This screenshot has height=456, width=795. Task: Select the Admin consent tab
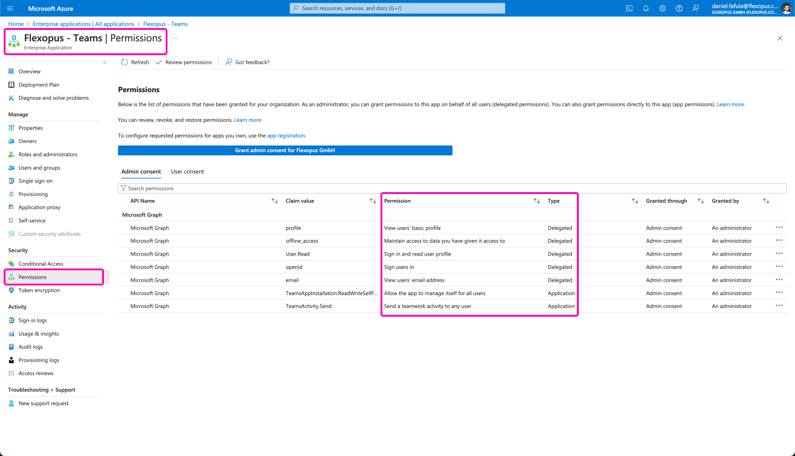click(x=141, y=171)
